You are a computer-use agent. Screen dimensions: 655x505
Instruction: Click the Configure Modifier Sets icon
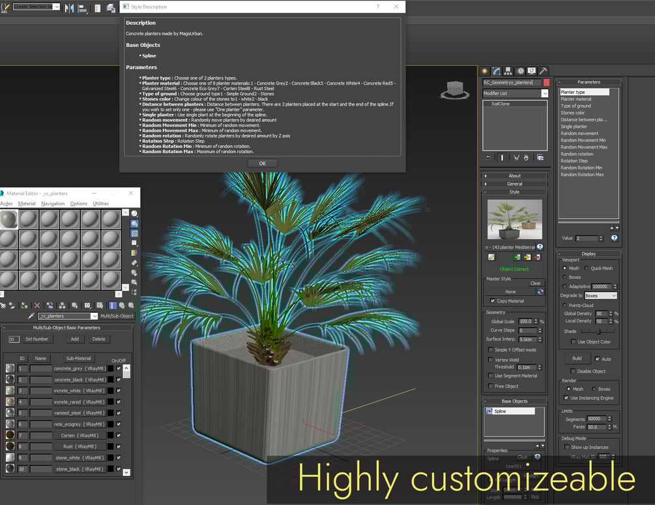540,158
